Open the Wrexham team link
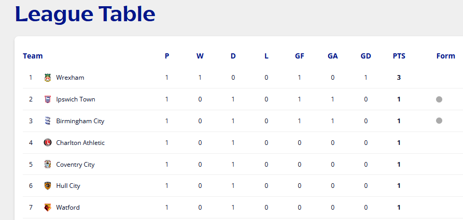 pos(70,78)
